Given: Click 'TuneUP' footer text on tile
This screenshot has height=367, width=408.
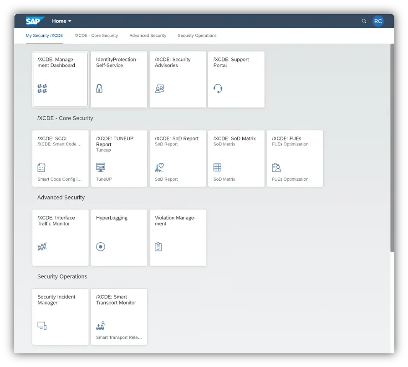Looking at the screenshot, I should (104, 179).
